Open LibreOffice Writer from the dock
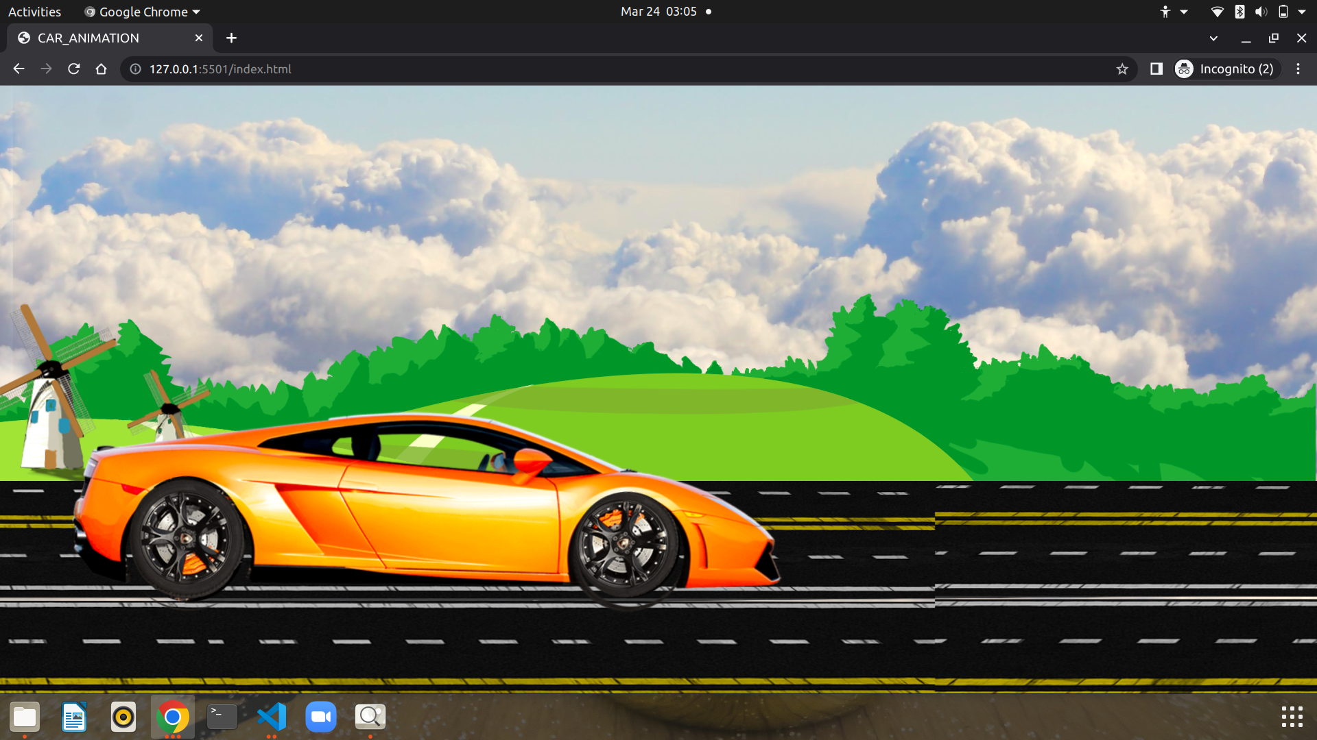 74,717
